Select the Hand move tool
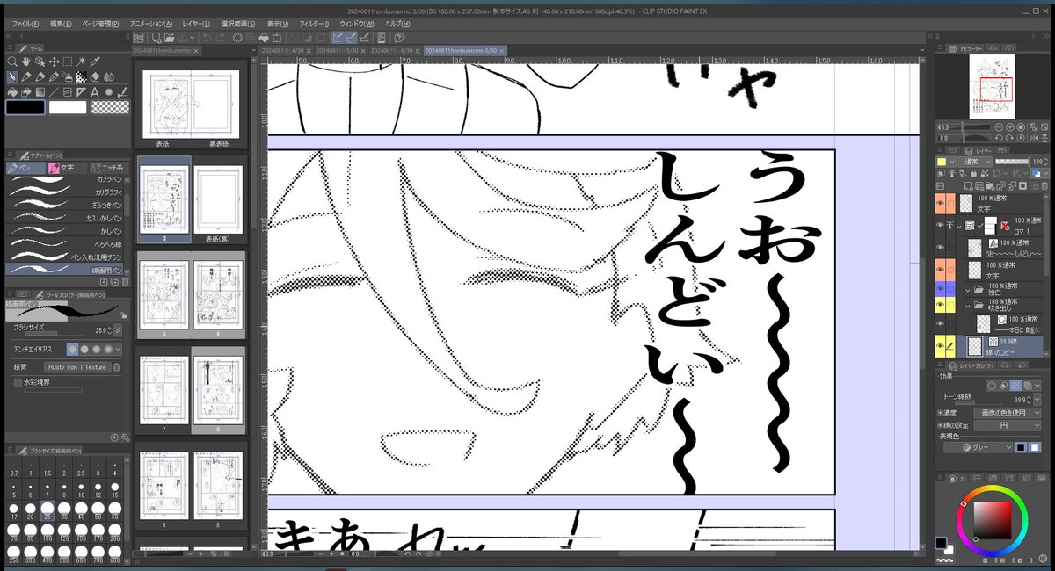 pyautogui.click(x=25, y=61)
